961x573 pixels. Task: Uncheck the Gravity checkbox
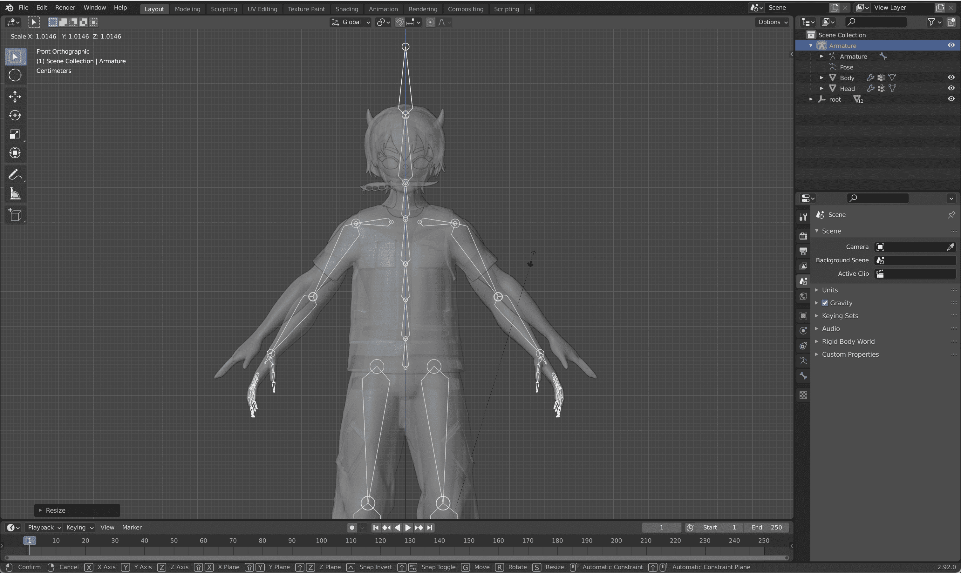tap(825, 303)
